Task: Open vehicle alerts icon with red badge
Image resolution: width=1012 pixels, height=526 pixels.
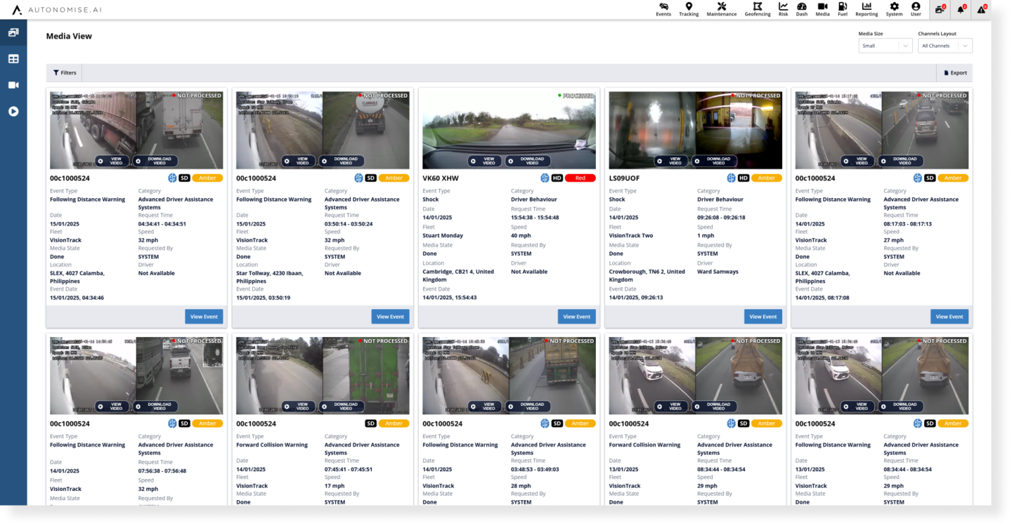Action: (939, 9)
